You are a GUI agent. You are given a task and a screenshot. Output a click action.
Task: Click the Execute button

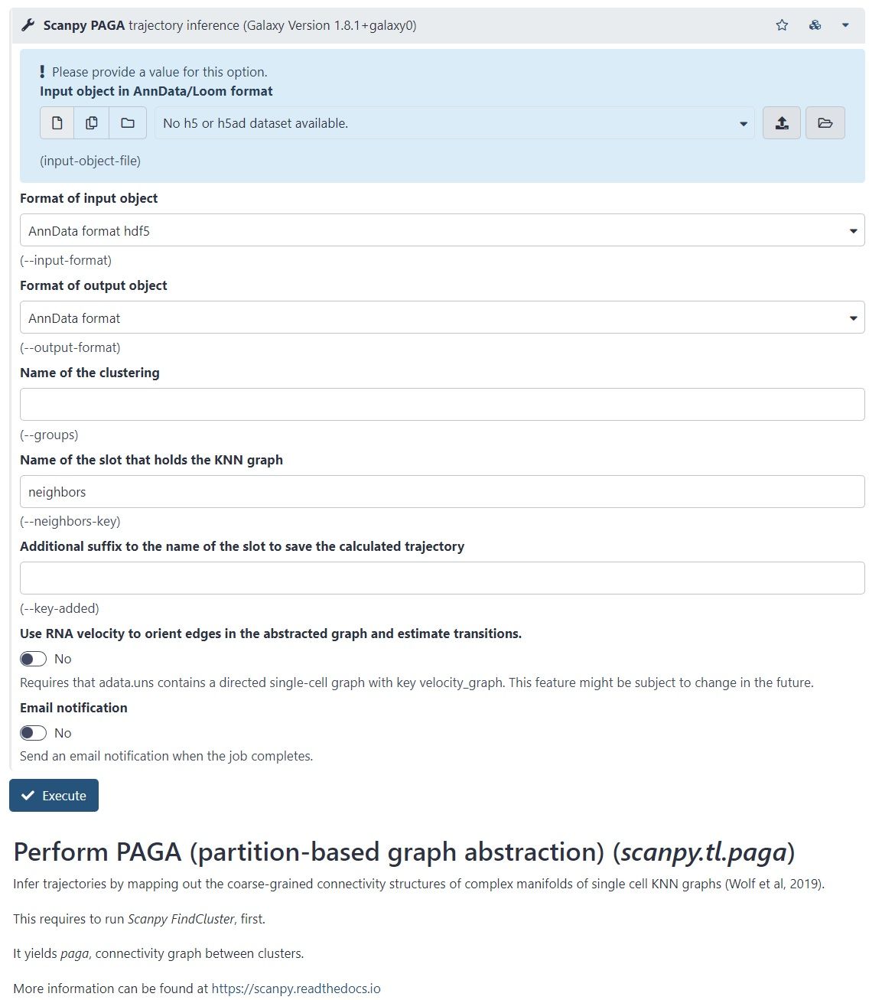(54, 796)
